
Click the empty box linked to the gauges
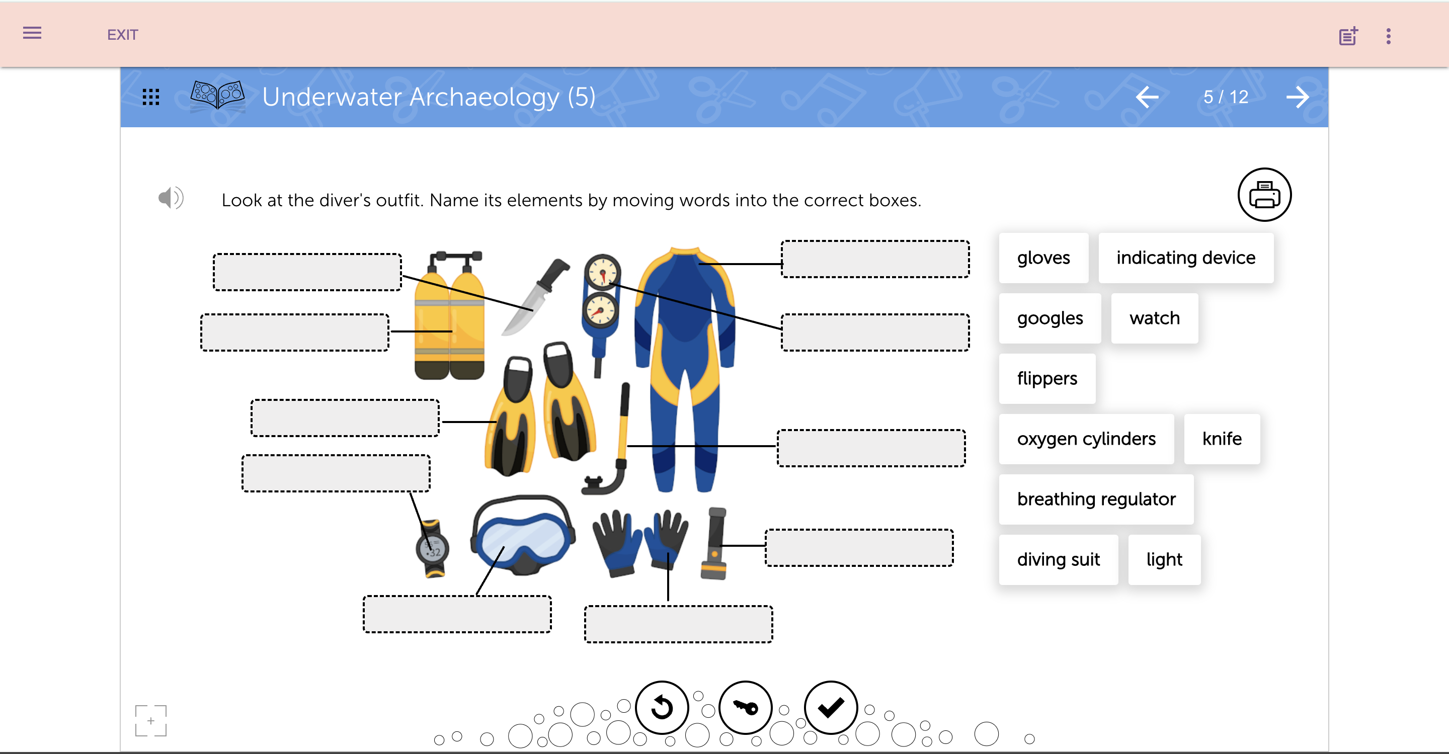coord(875,332)
